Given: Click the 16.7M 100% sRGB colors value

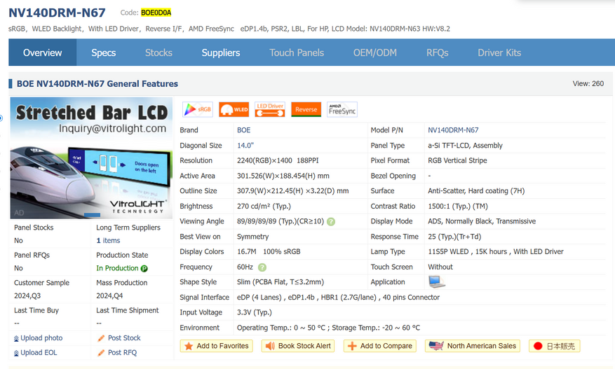Looking at the screenshot, I should click(x=269, y=252).
